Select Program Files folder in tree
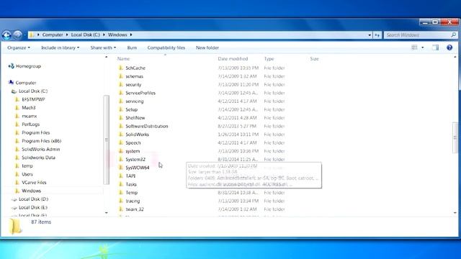461x259 pixels. 35,132
